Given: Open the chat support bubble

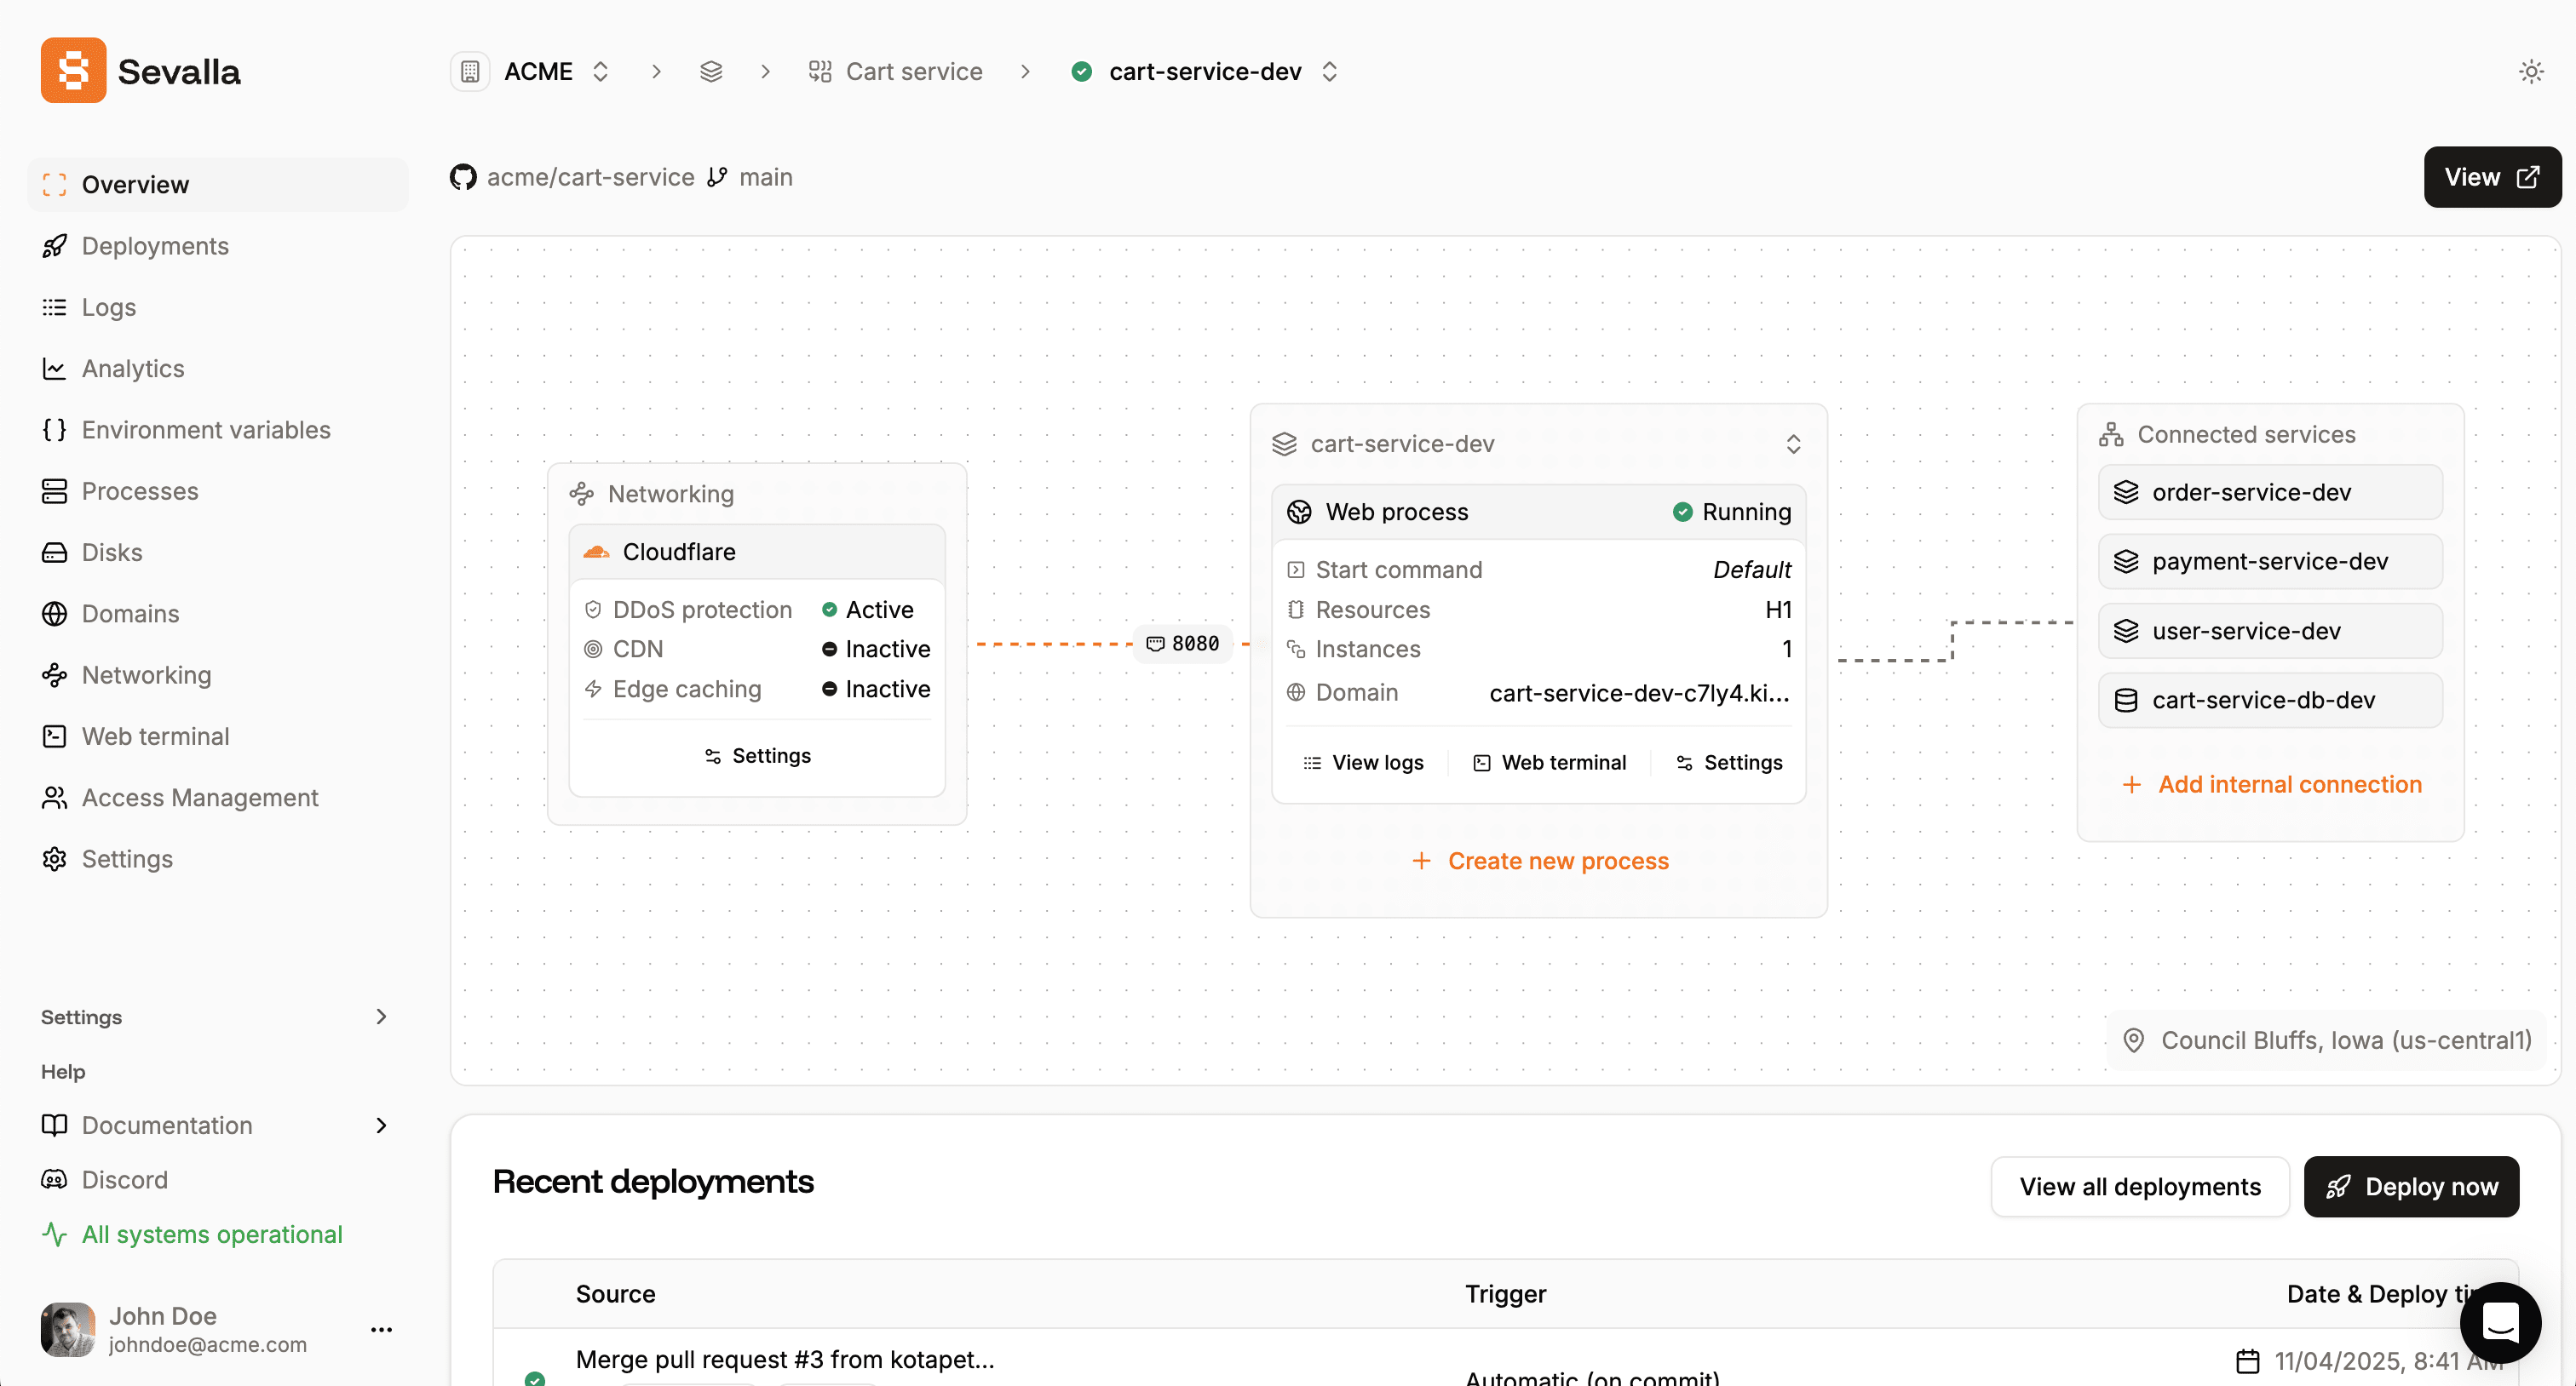Looking at the screenshot, I should (2500, 1323).
